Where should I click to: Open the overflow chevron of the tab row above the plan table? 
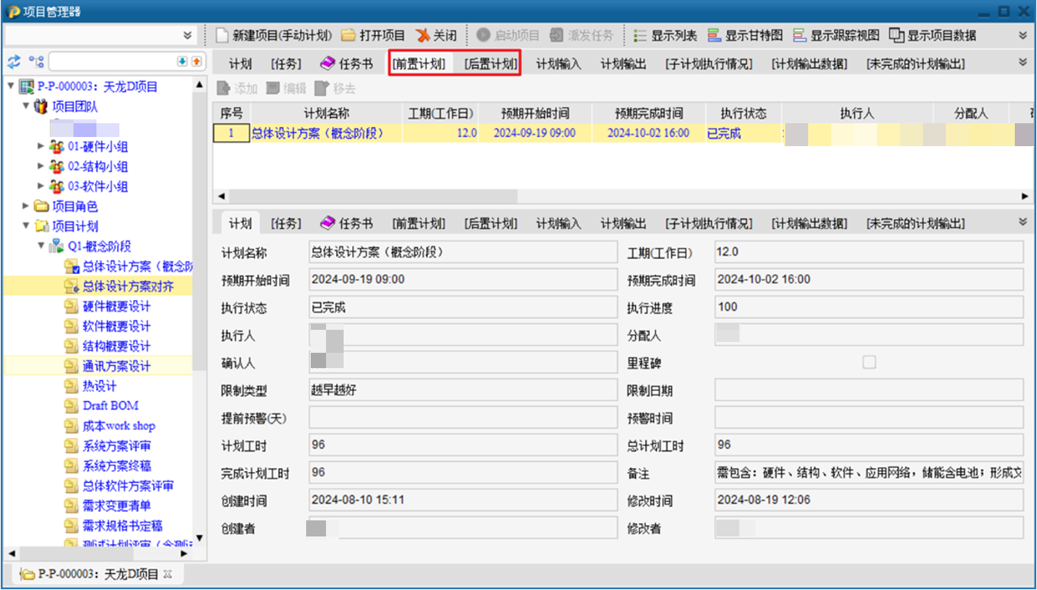(1023, 62)
